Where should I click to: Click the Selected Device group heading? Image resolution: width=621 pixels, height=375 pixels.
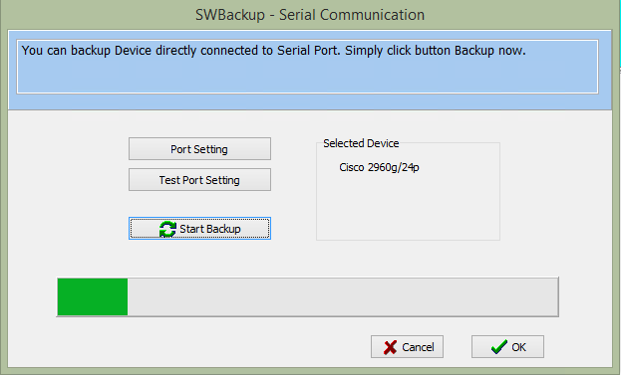pos(361,143)
